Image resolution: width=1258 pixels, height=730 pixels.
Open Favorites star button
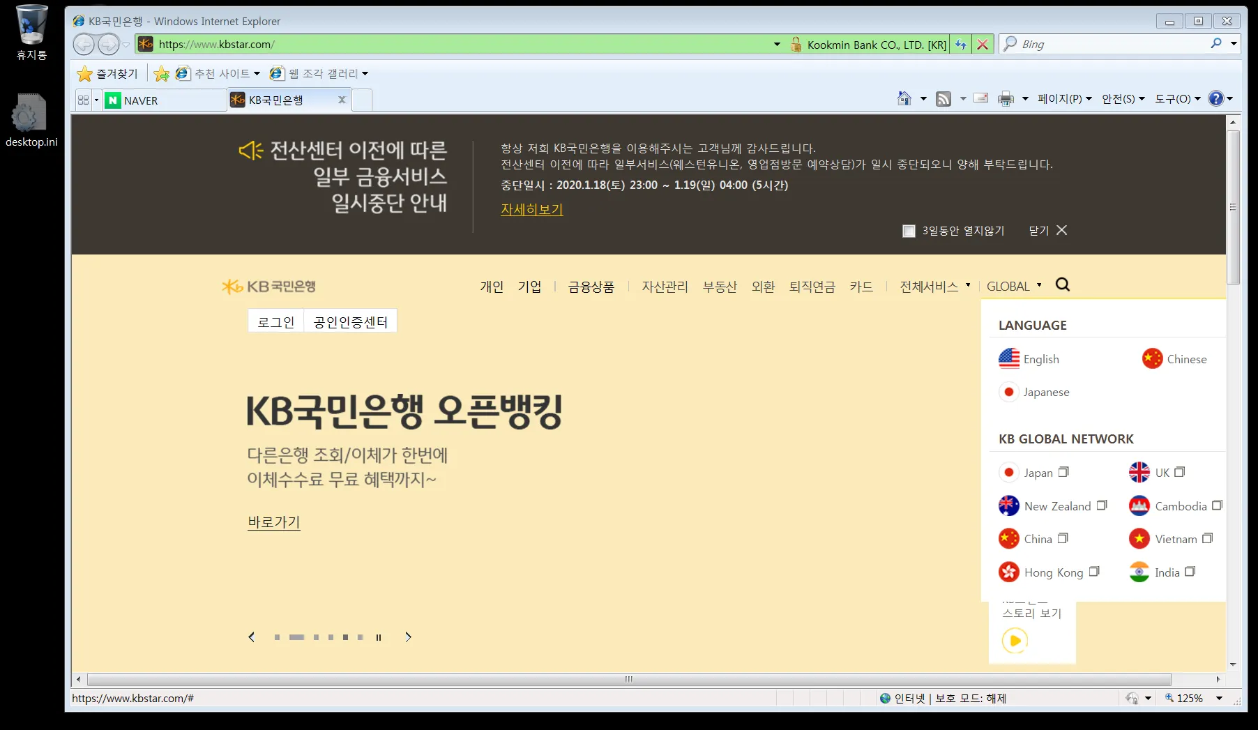coord(107,73)
